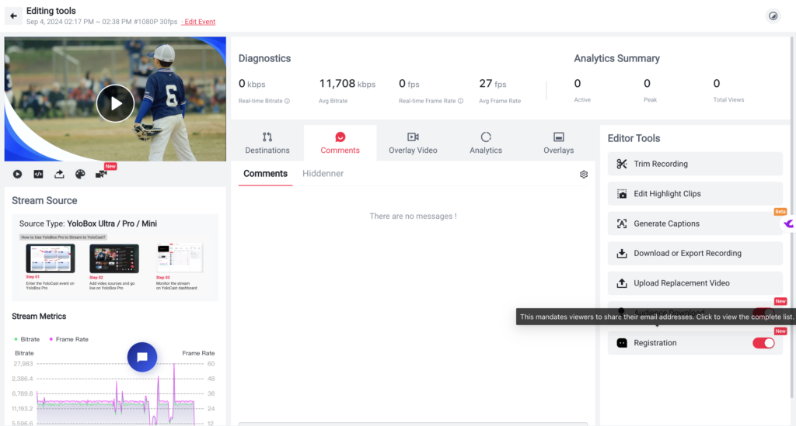796x426 pixels.
Task: Open the embed code icon under the video
Action: pyautogui.click(x=38, y=174)
